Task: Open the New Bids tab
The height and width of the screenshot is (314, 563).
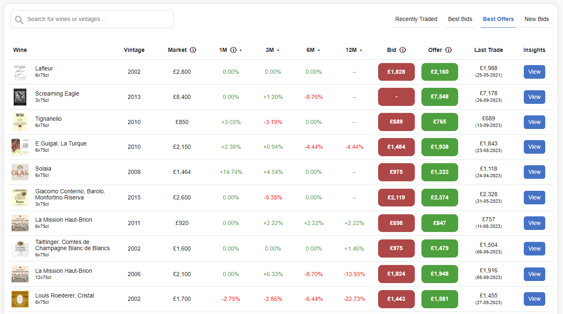Action: coord(537,19)
